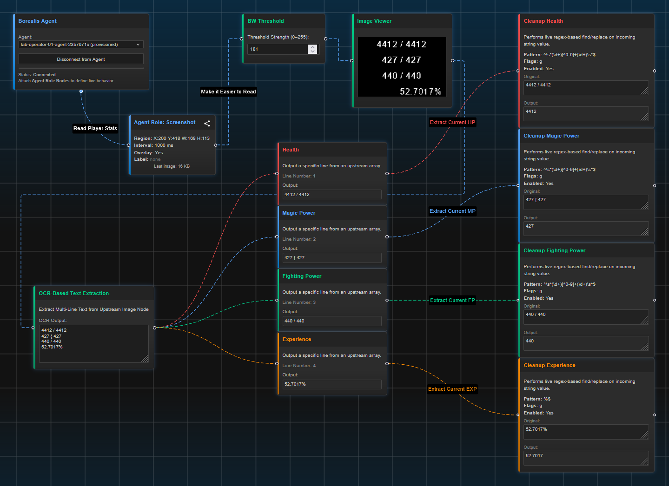Click the Magic Power node output field
The height and width of the screenshot is (486, 669).
tap(332, 257)
